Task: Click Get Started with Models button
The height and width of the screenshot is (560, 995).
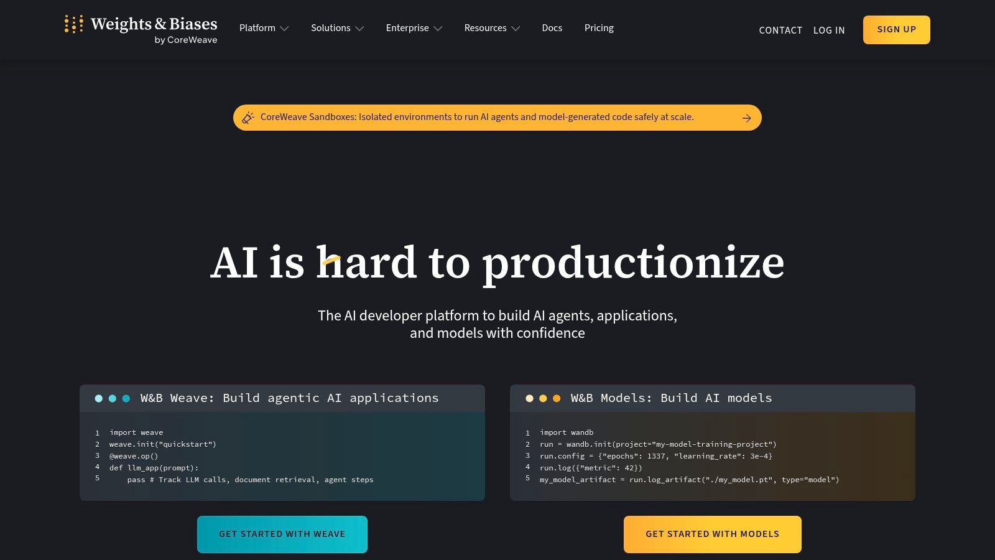Action: 713,534
